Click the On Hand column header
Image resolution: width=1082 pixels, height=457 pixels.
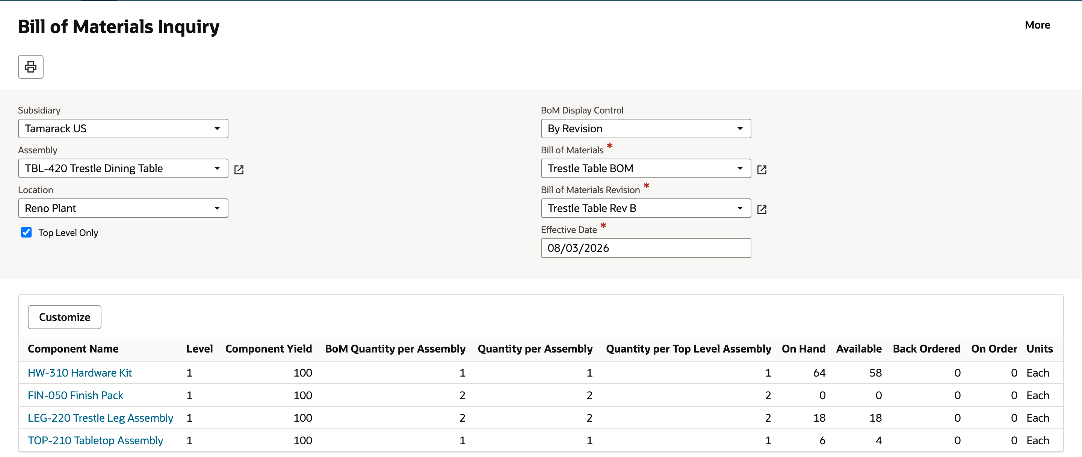pos(804,349)
